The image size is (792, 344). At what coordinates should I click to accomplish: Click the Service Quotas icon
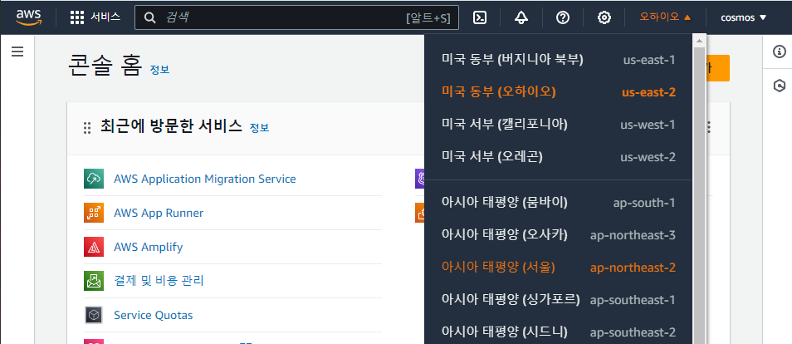[x=94, y=315]
